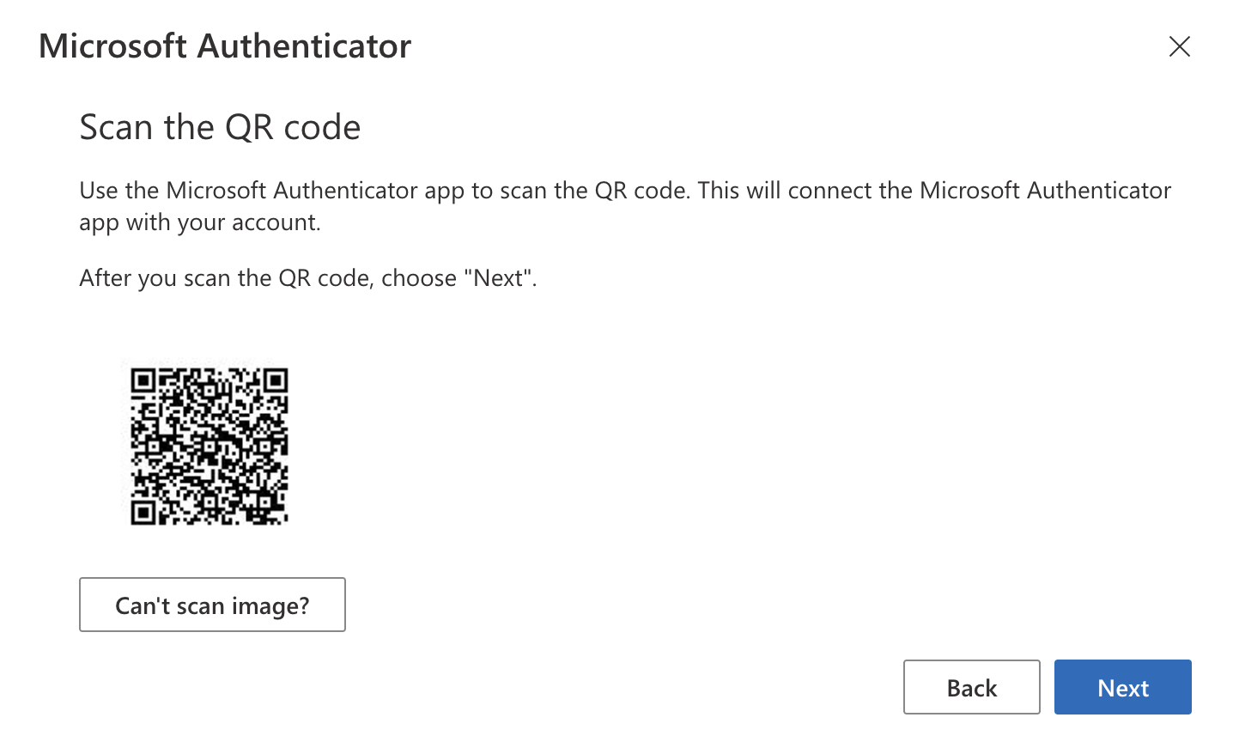Click the QR code's top-right finder square

coord(276,380)
